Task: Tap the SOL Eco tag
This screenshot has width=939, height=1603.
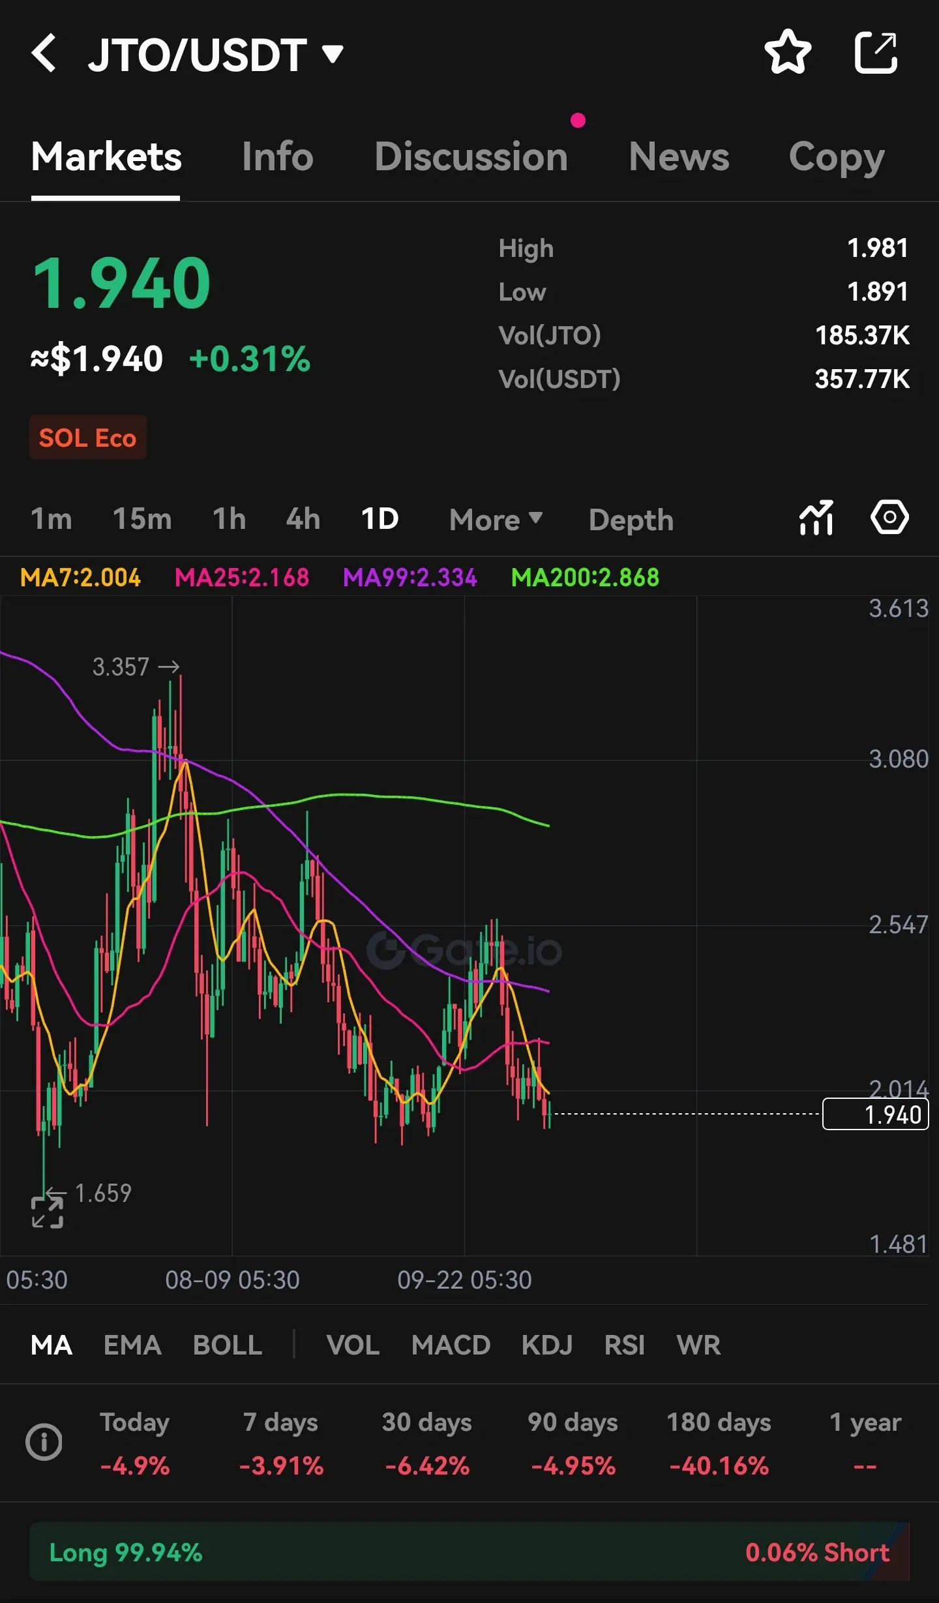Action: point(88,438)
